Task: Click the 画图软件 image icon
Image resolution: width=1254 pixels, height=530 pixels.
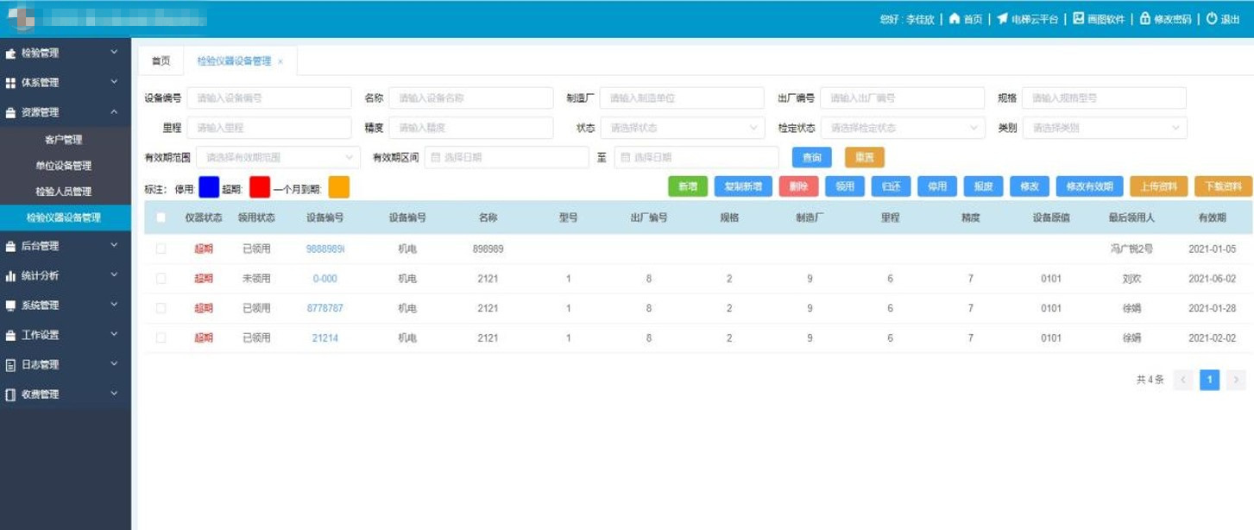Action: [1078, 19]
